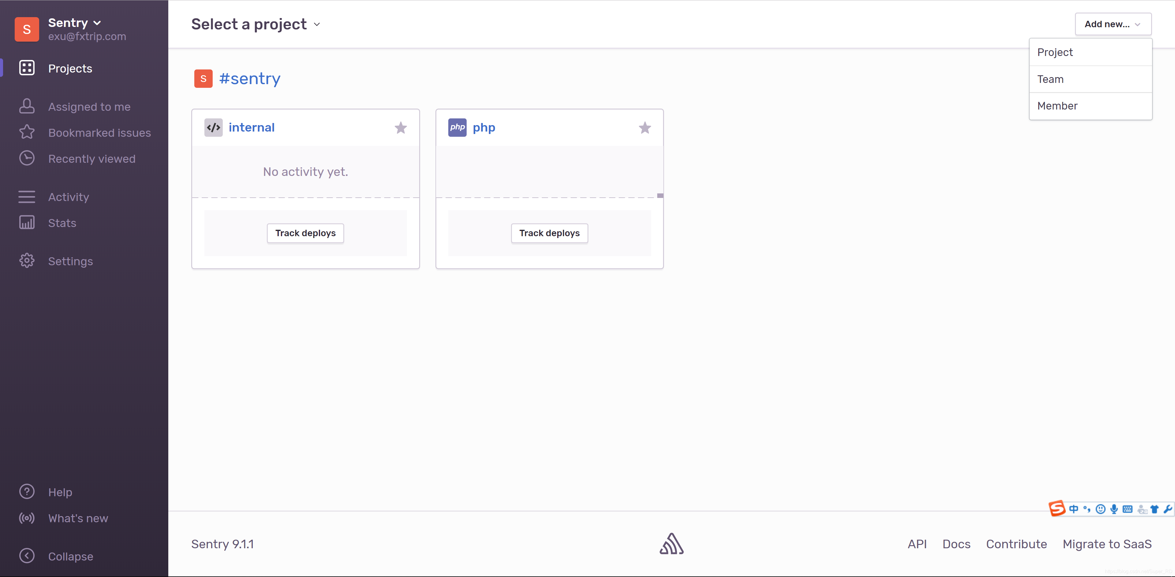
Task: Open IME toolbox wrench icon
Action: (1168, 509)
